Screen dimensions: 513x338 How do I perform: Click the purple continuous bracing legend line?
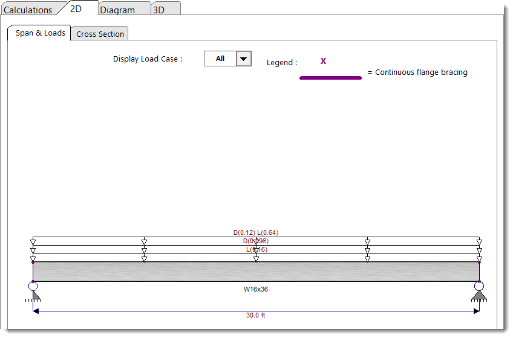pyautogui.click(x=330, y=77)
